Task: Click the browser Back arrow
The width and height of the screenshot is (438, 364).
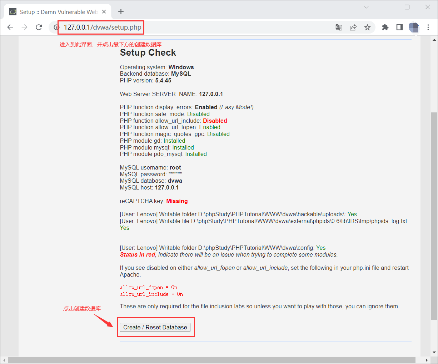Action: coord(10,27)
